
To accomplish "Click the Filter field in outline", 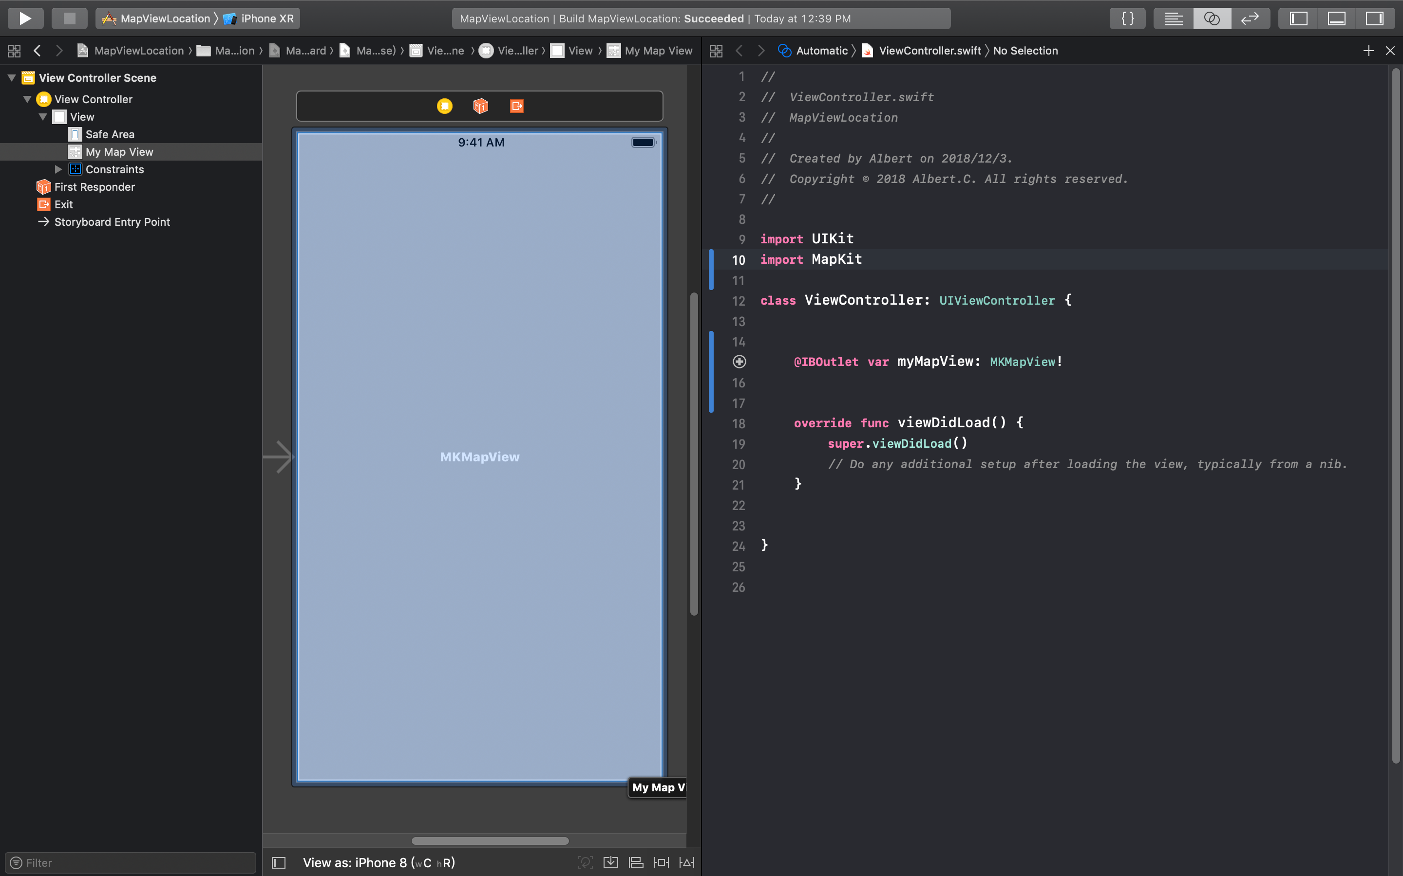I will [x=131, y=863].
